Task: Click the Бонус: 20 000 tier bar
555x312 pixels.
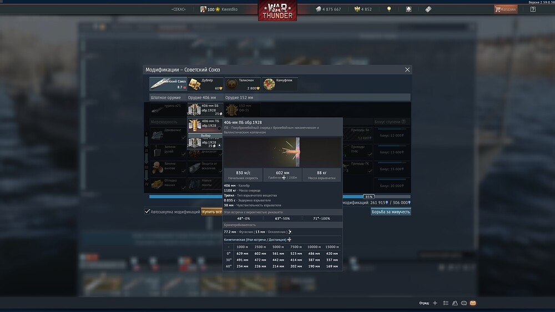Action: click(392, 184)
